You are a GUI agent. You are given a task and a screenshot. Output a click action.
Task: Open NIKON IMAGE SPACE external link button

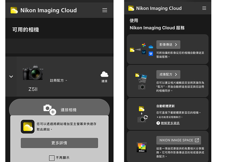179,140
